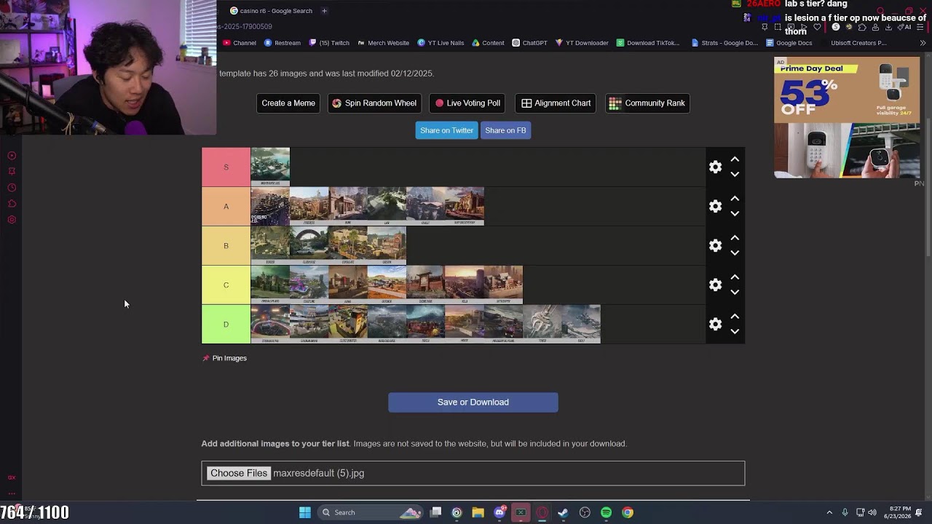Image resolution: width=932 pixels, height=524 pixels.
Task: Open Ubisoft Creators bookmark
Action: tap(858, 43)
